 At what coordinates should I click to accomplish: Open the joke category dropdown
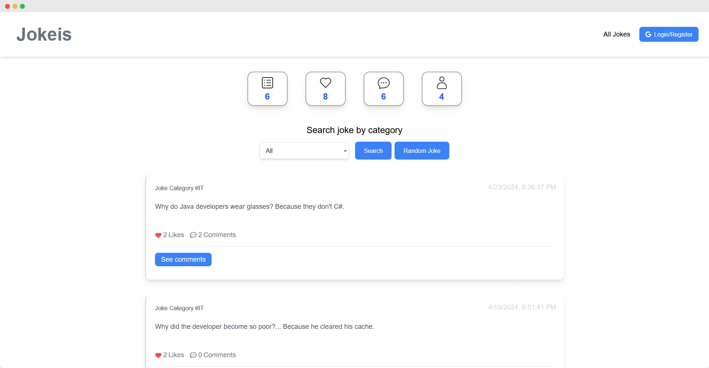point(304,151)
